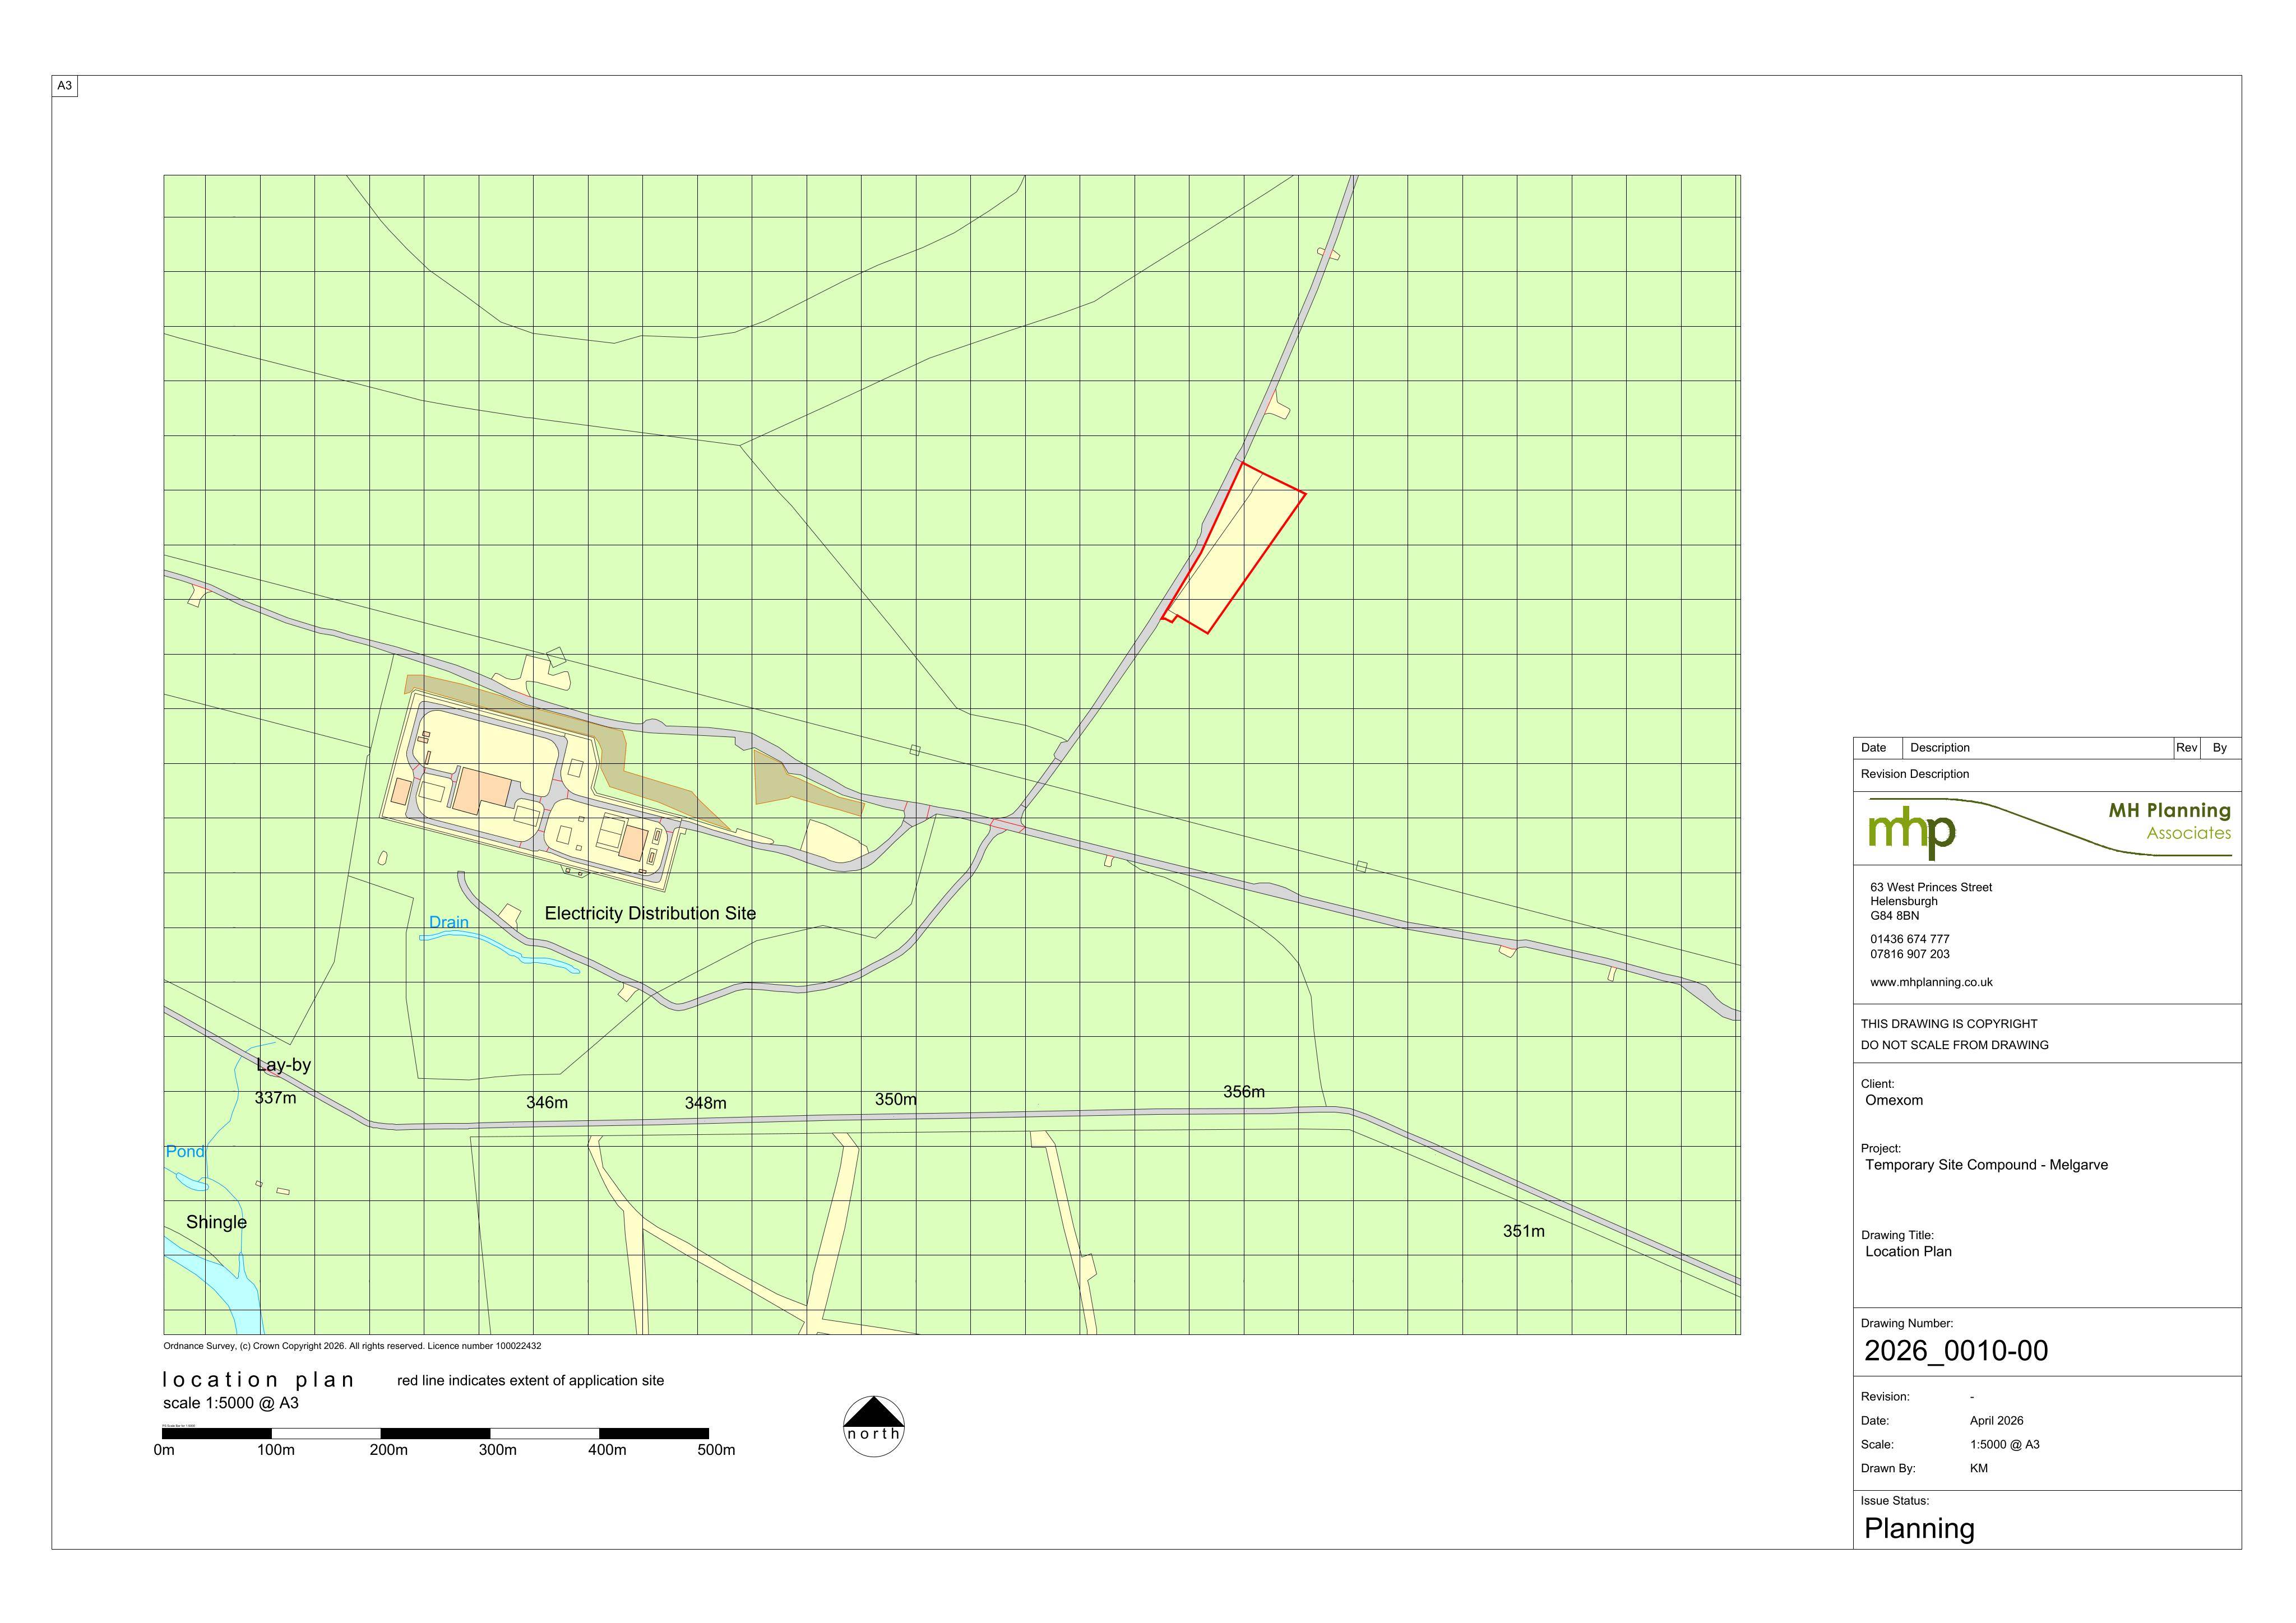Click the 337m spot height
The height and width of the screenshot is (1623, 2296).
click(x=275, y=1097)
